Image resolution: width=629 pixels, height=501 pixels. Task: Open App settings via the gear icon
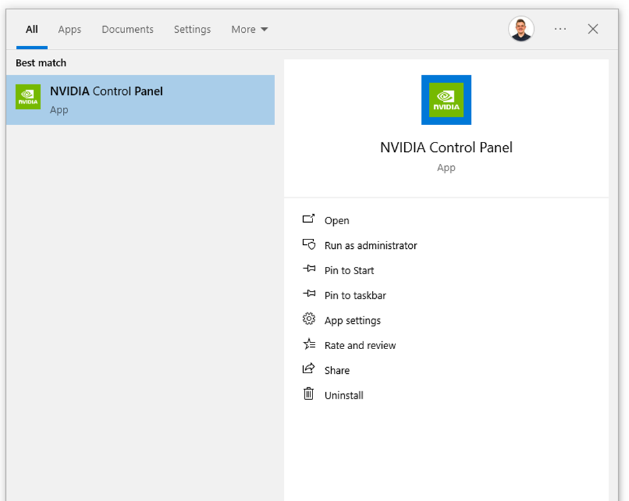308,320
